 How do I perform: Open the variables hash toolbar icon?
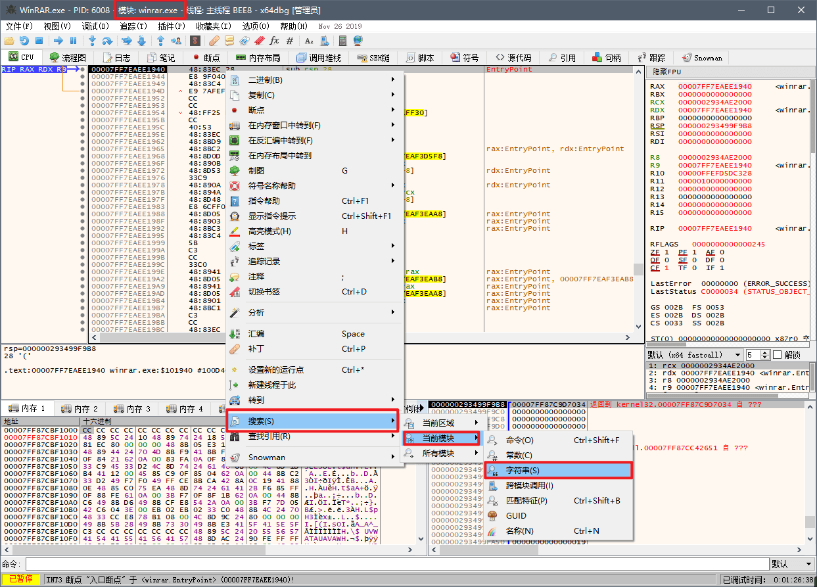pos(290,40)
